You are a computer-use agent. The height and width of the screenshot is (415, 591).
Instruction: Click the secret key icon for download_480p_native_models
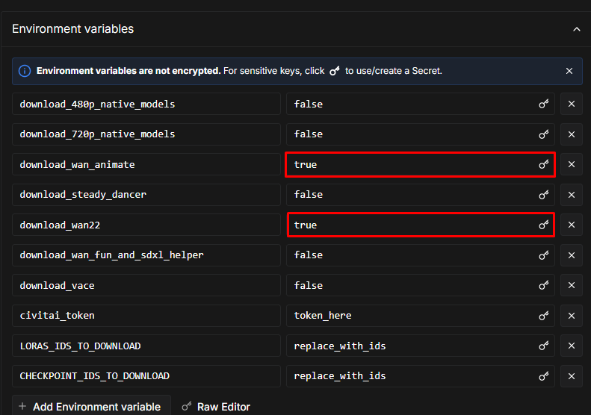tap(544, 104)
